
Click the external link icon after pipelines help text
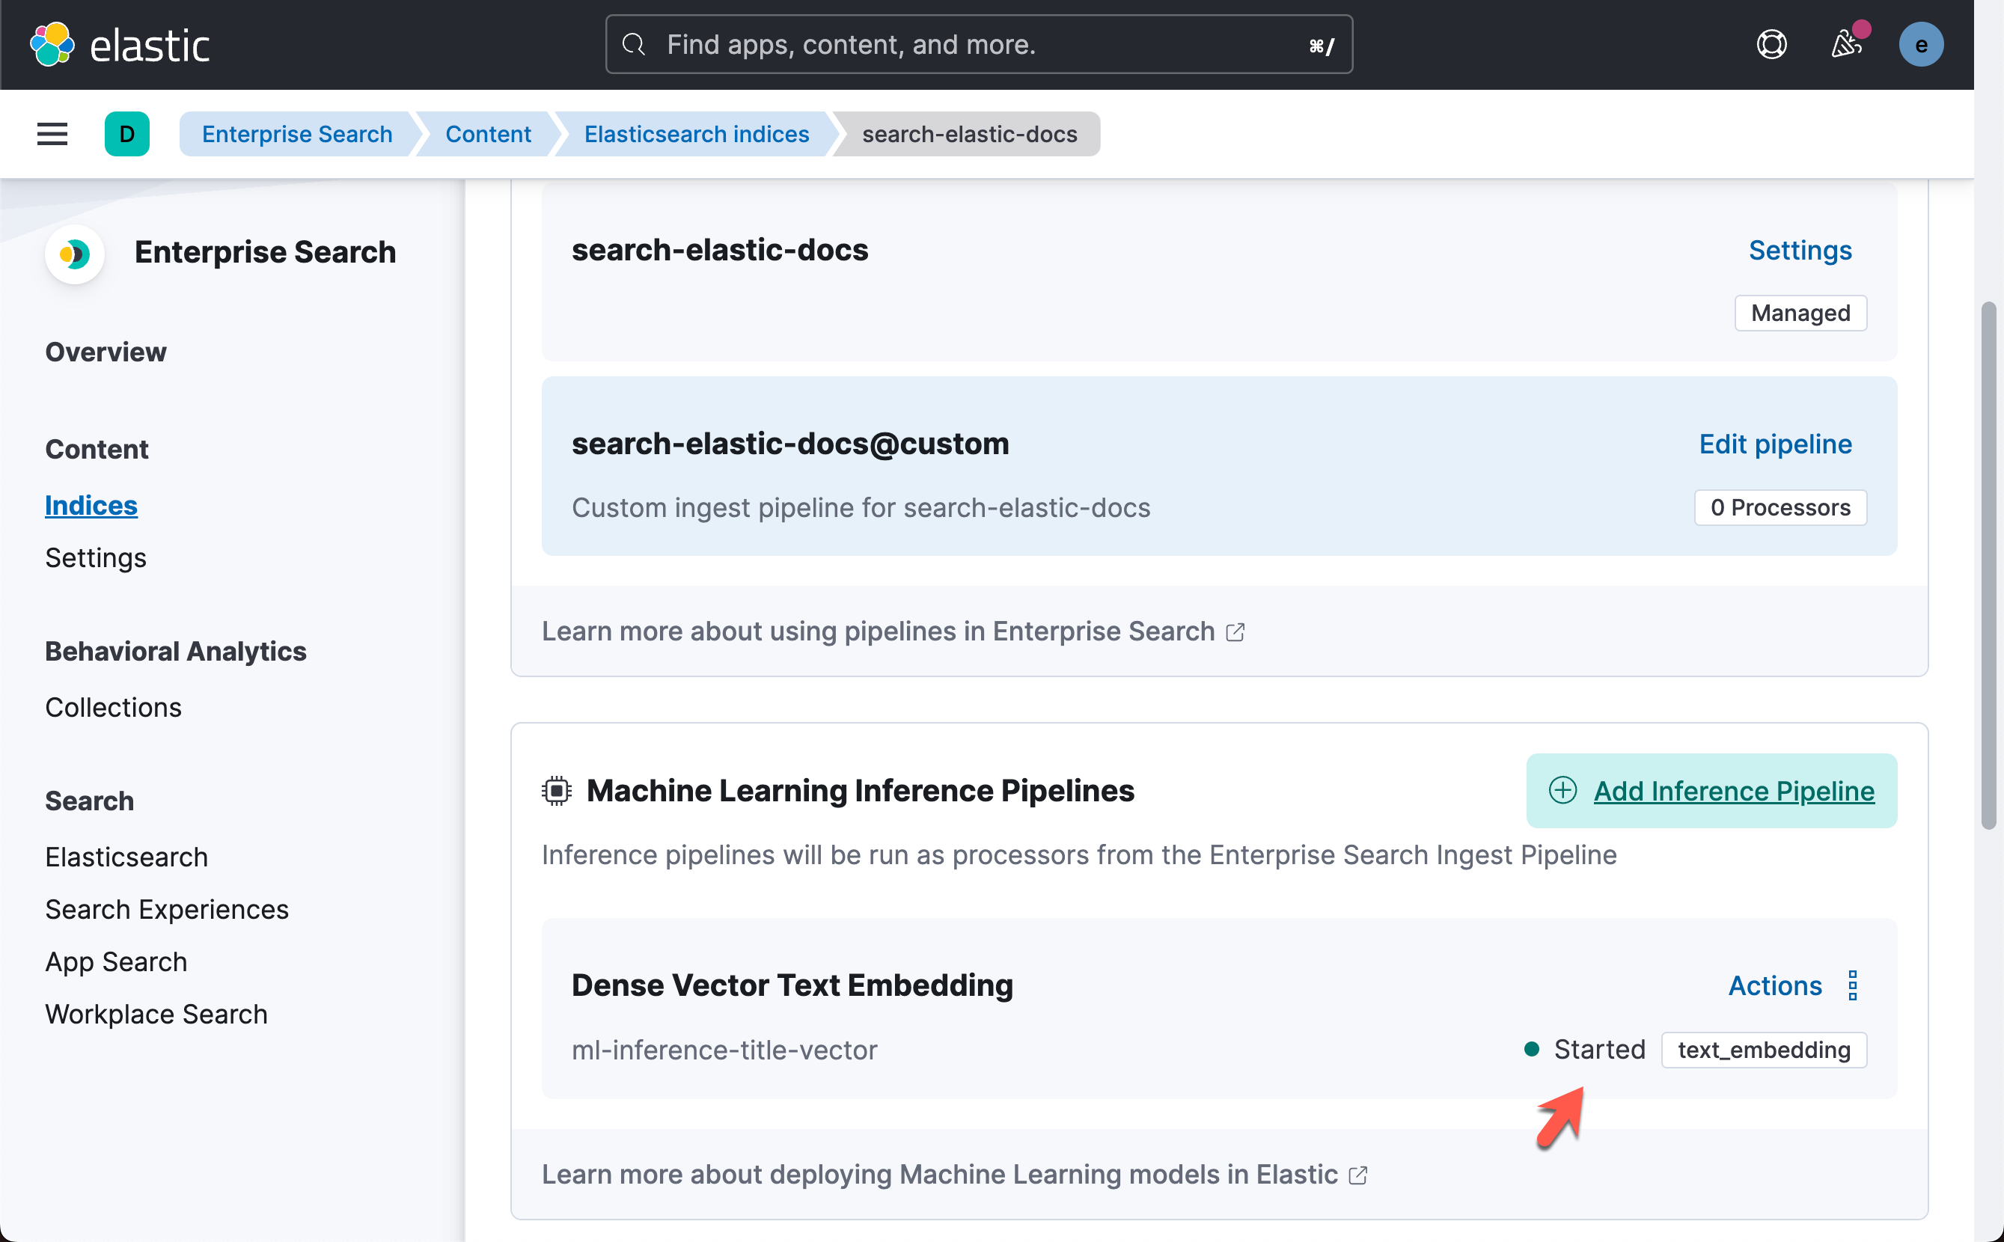[x=1235, y=631]
